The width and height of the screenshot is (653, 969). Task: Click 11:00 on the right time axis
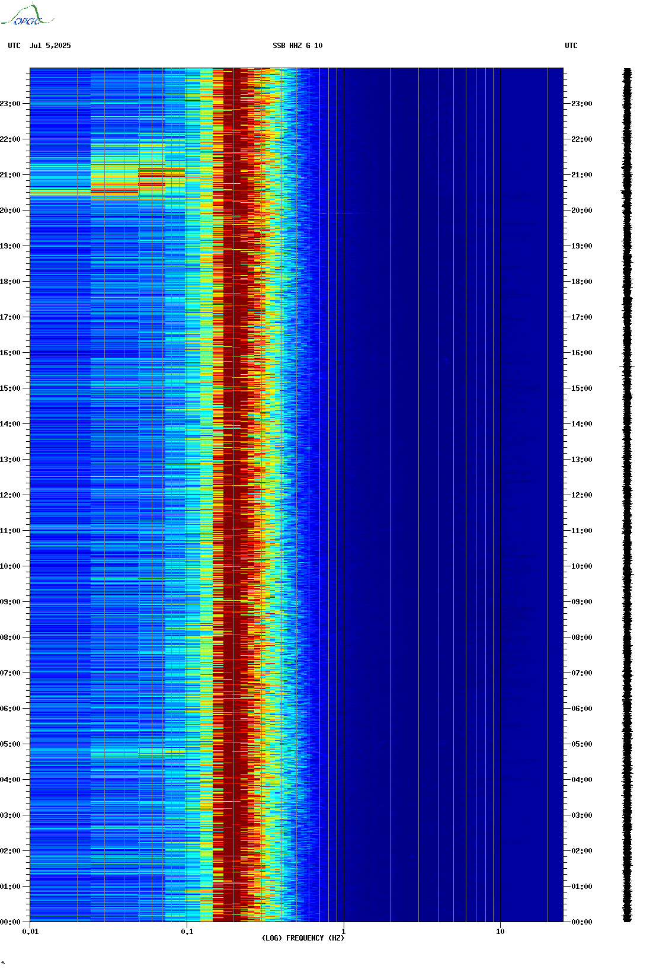pos(582,531)
